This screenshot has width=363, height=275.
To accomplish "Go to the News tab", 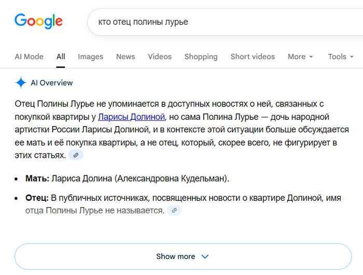I will [125, 57].
